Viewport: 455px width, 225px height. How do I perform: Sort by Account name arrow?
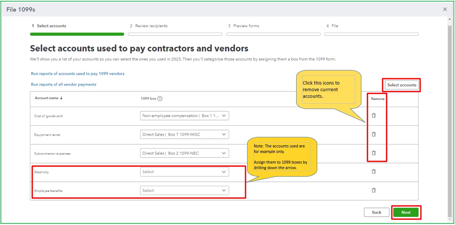click(x=61, y=98)
